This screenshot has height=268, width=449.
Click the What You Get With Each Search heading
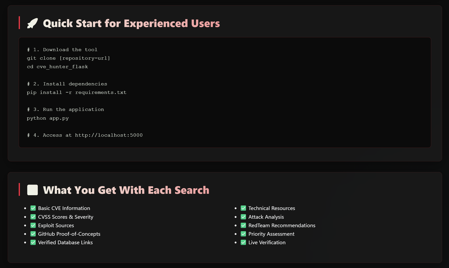126,190
